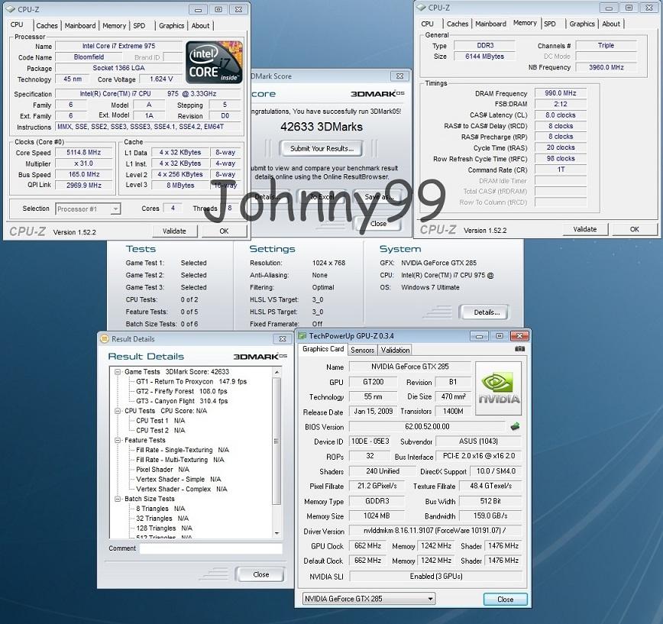Select GT1 - Return To Proxycon tree row
Image resolution: width=663 pixels, height=624 pixels.
pos(191,381)
